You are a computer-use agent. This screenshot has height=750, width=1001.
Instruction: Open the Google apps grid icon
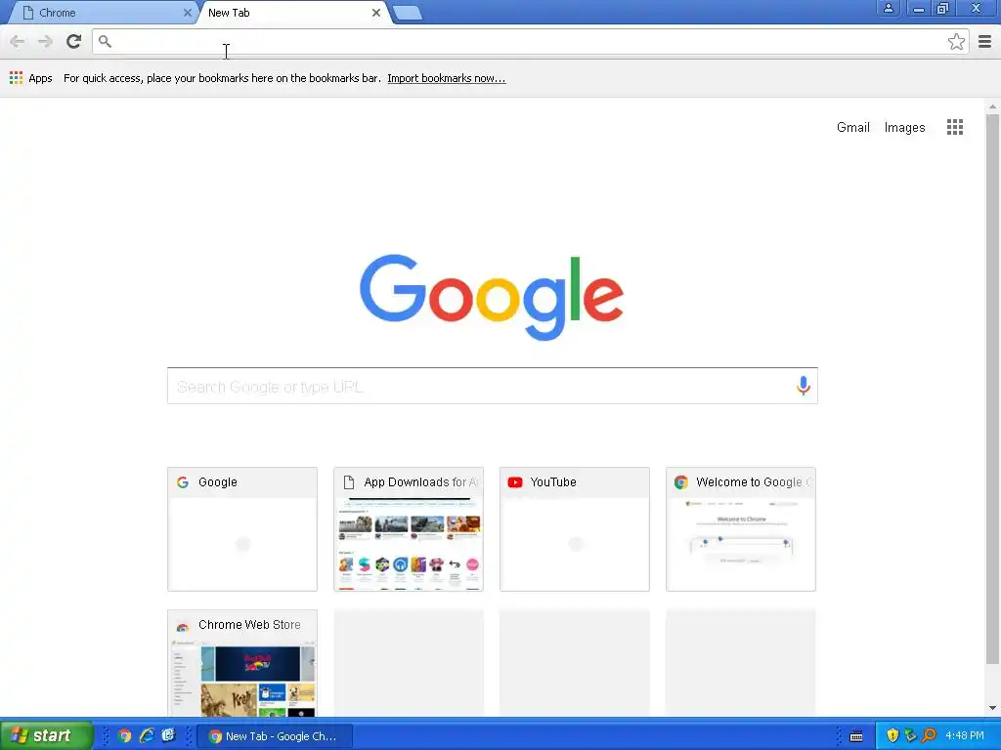tap(955, 127)
